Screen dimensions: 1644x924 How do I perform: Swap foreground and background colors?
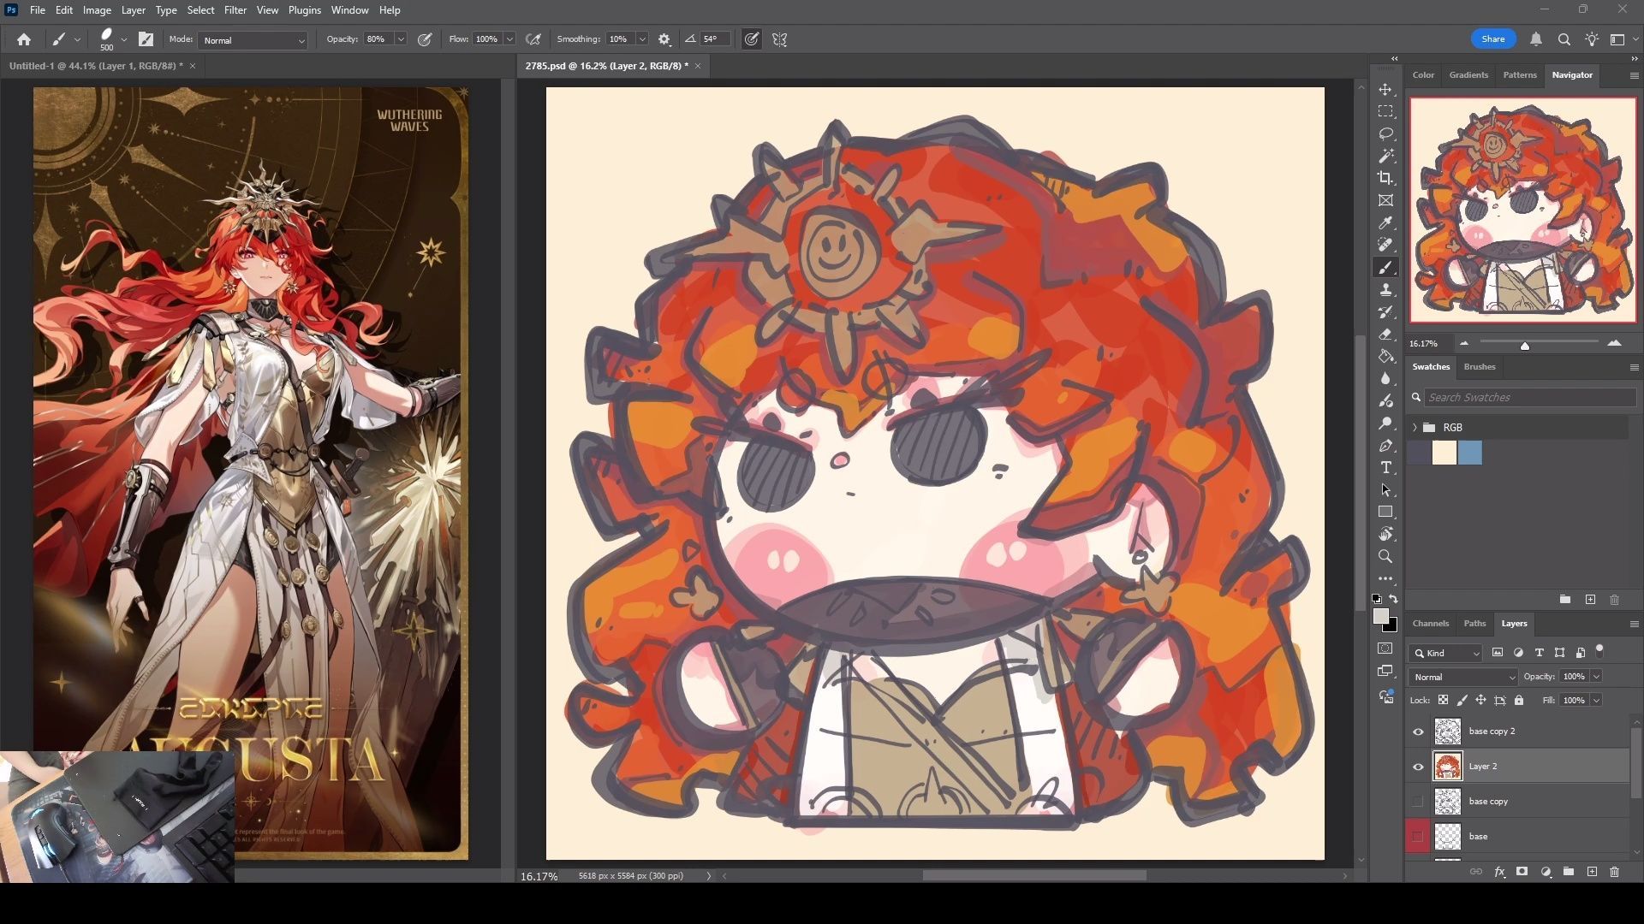pos(1394,599)
